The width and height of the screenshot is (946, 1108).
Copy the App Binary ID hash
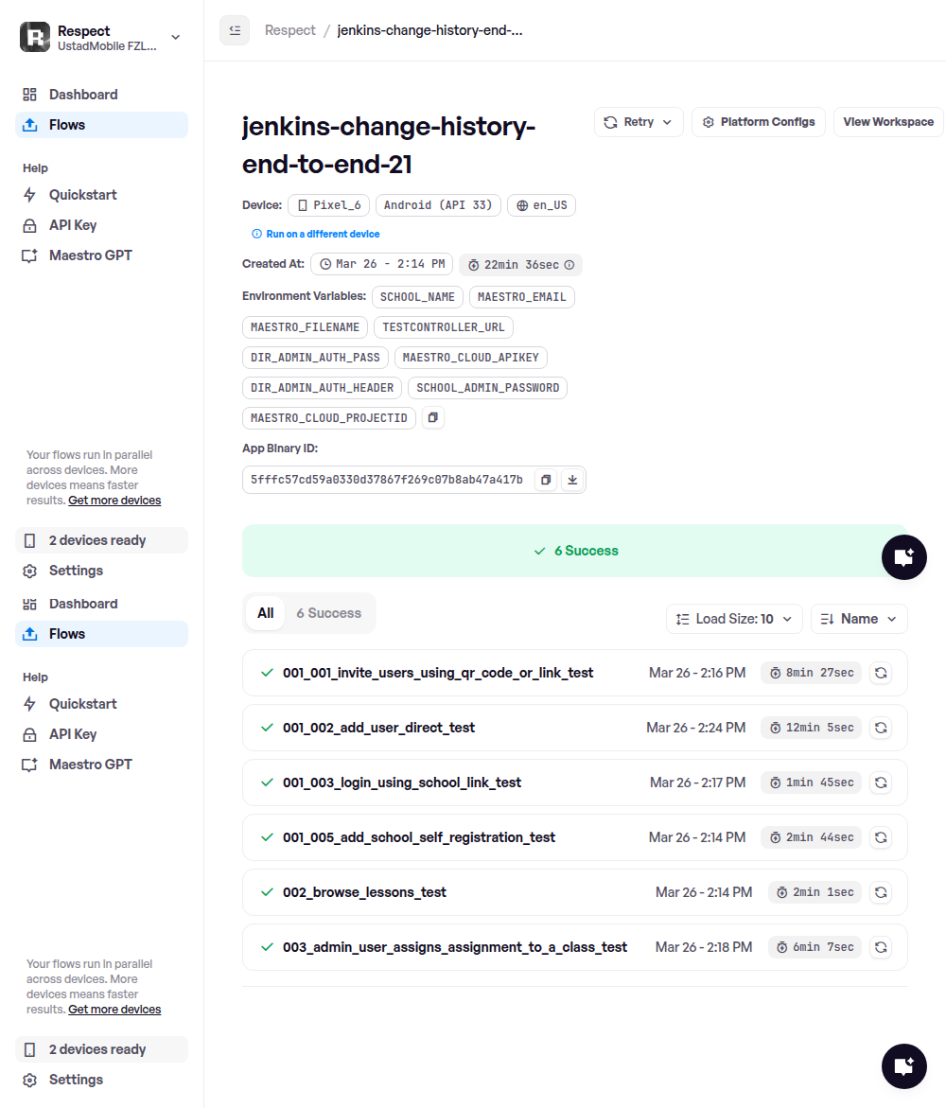click(x=546, y=480)
